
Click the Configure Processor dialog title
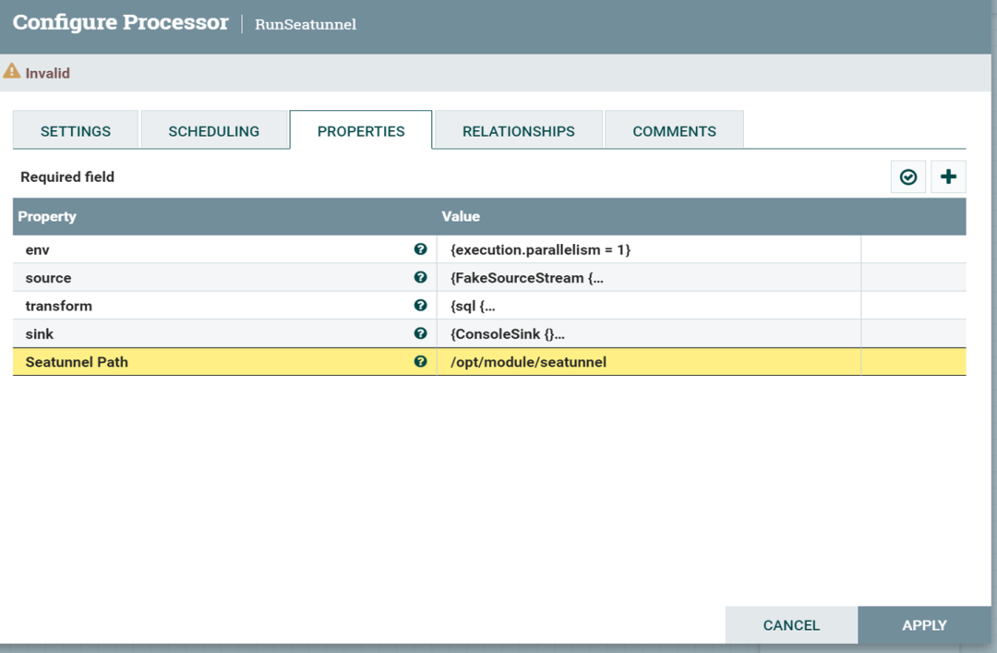tap(120, 22)
